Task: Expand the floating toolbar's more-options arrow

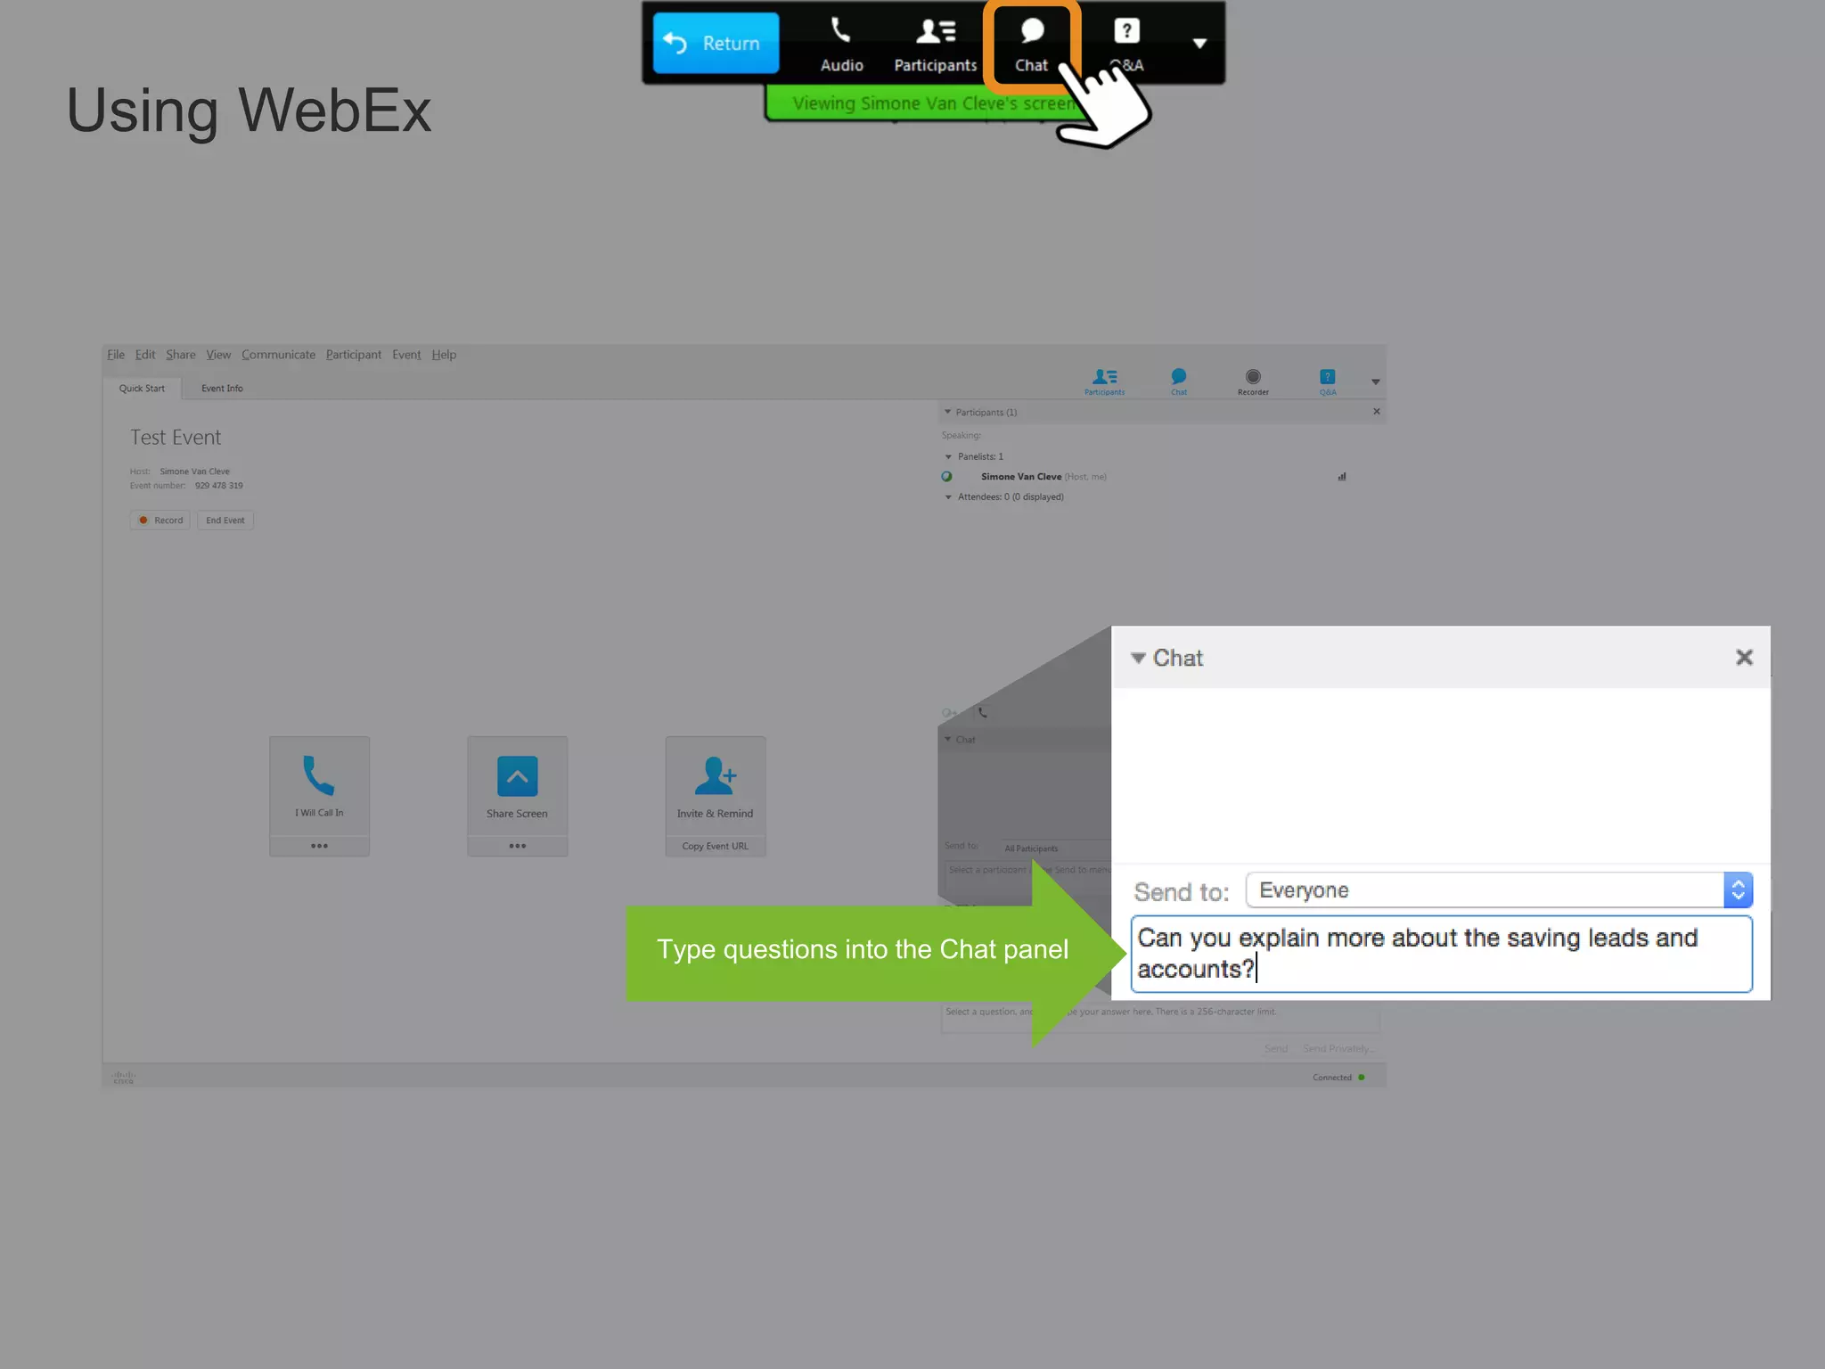Action: tap(1199, 43)
